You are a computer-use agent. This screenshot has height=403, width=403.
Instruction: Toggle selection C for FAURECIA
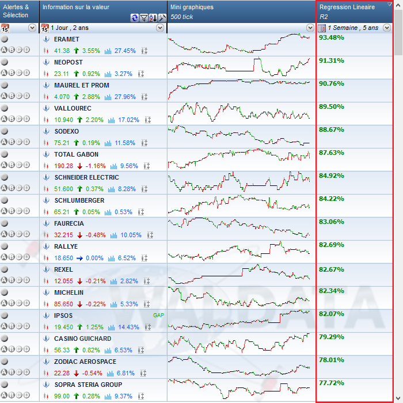click(19, 234)
